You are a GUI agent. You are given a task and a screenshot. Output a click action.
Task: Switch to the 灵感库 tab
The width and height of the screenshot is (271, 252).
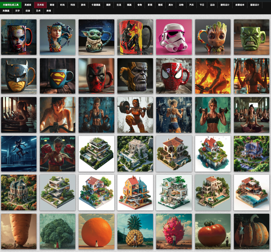click(x=28, y=5)
